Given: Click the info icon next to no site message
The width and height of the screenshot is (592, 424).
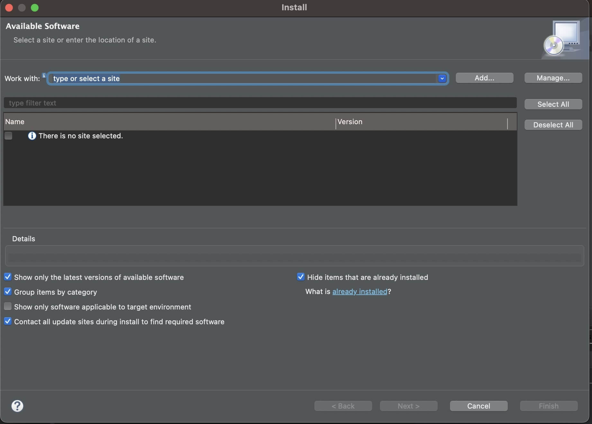Looking at the screenshot, I should (x=32, y=136).
